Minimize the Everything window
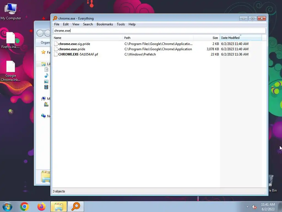 coord(243,18)
